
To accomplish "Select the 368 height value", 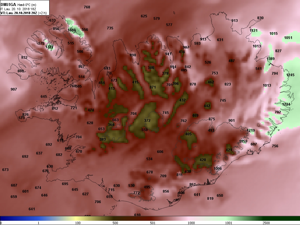I will pos(111,125).
